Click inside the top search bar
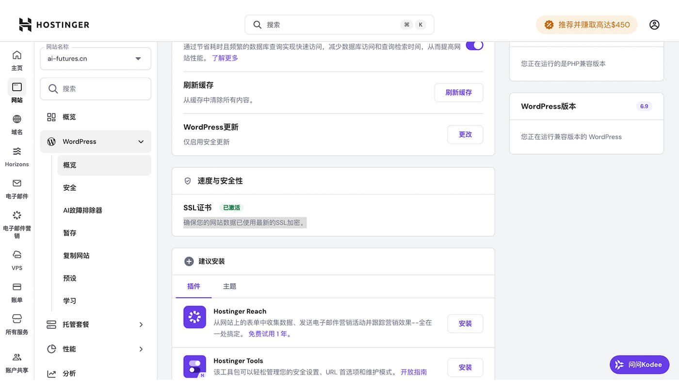Image resolution: width=679 pixels, height=388 pixels. click(339, 24)
